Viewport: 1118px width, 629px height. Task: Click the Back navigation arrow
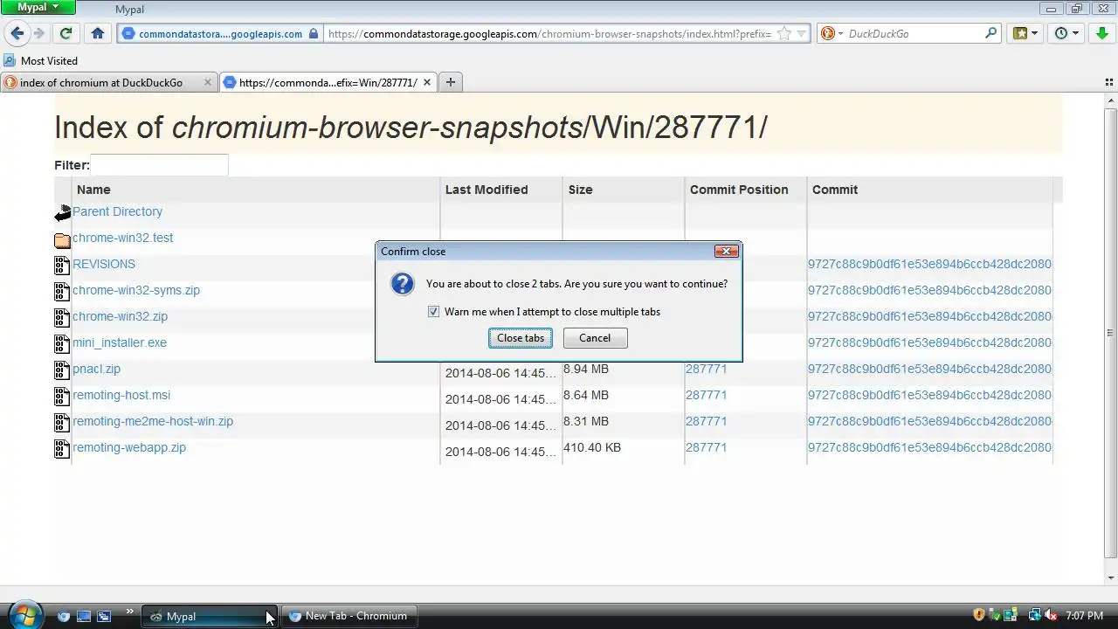[x=17, y=33]
